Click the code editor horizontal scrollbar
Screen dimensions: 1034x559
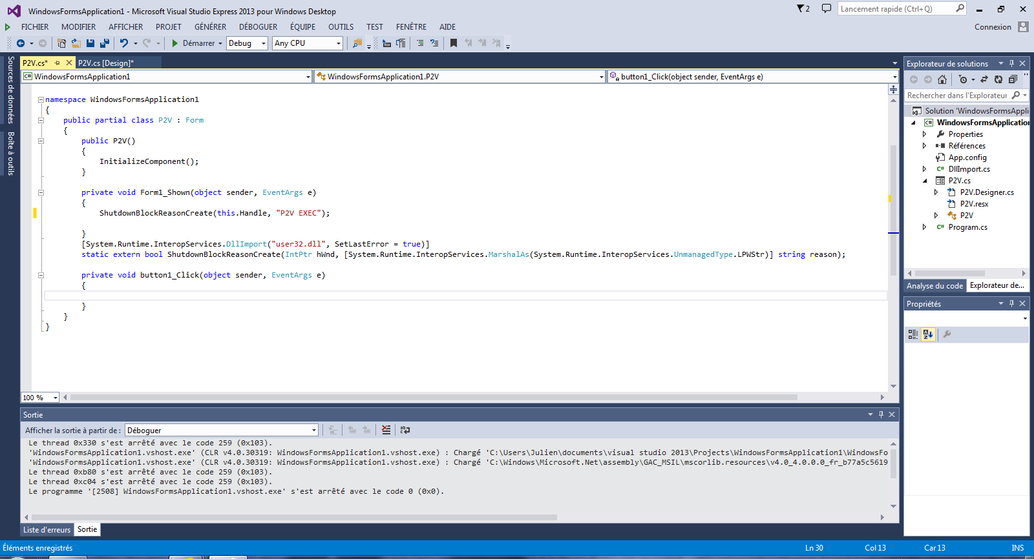pos(434,398)
